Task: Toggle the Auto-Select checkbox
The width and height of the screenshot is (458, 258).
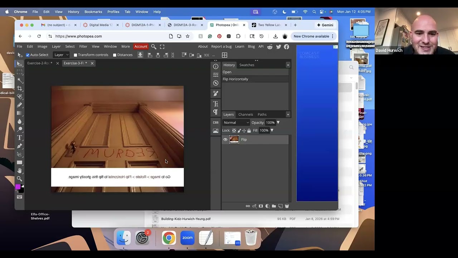Action: pos(28,55)
